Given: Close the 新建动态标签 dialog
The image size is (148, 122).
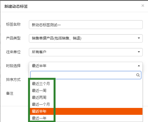Looking at the screenshot, I should click(x=143, y=6).
